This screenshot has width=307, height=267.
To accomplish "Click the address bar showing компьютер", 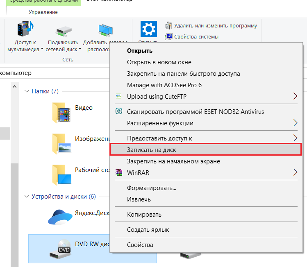I will pos(55,73).
